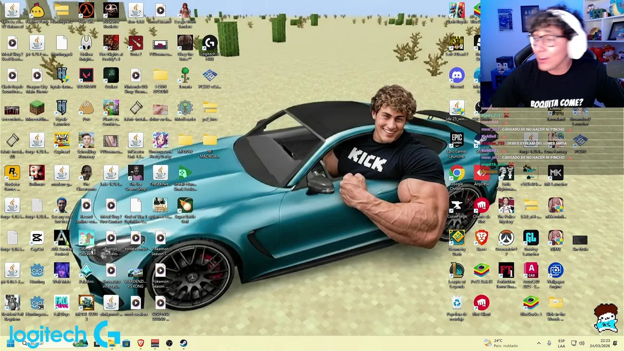Viewport: 624px width, 351px height.
Task: Open the Buckshot Roulette shortcut
Action: click(x=111, y=15)
